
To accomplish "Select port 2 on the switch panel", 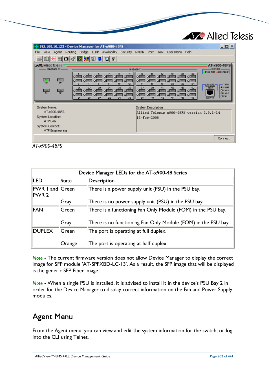I will (x=78, y=81).
